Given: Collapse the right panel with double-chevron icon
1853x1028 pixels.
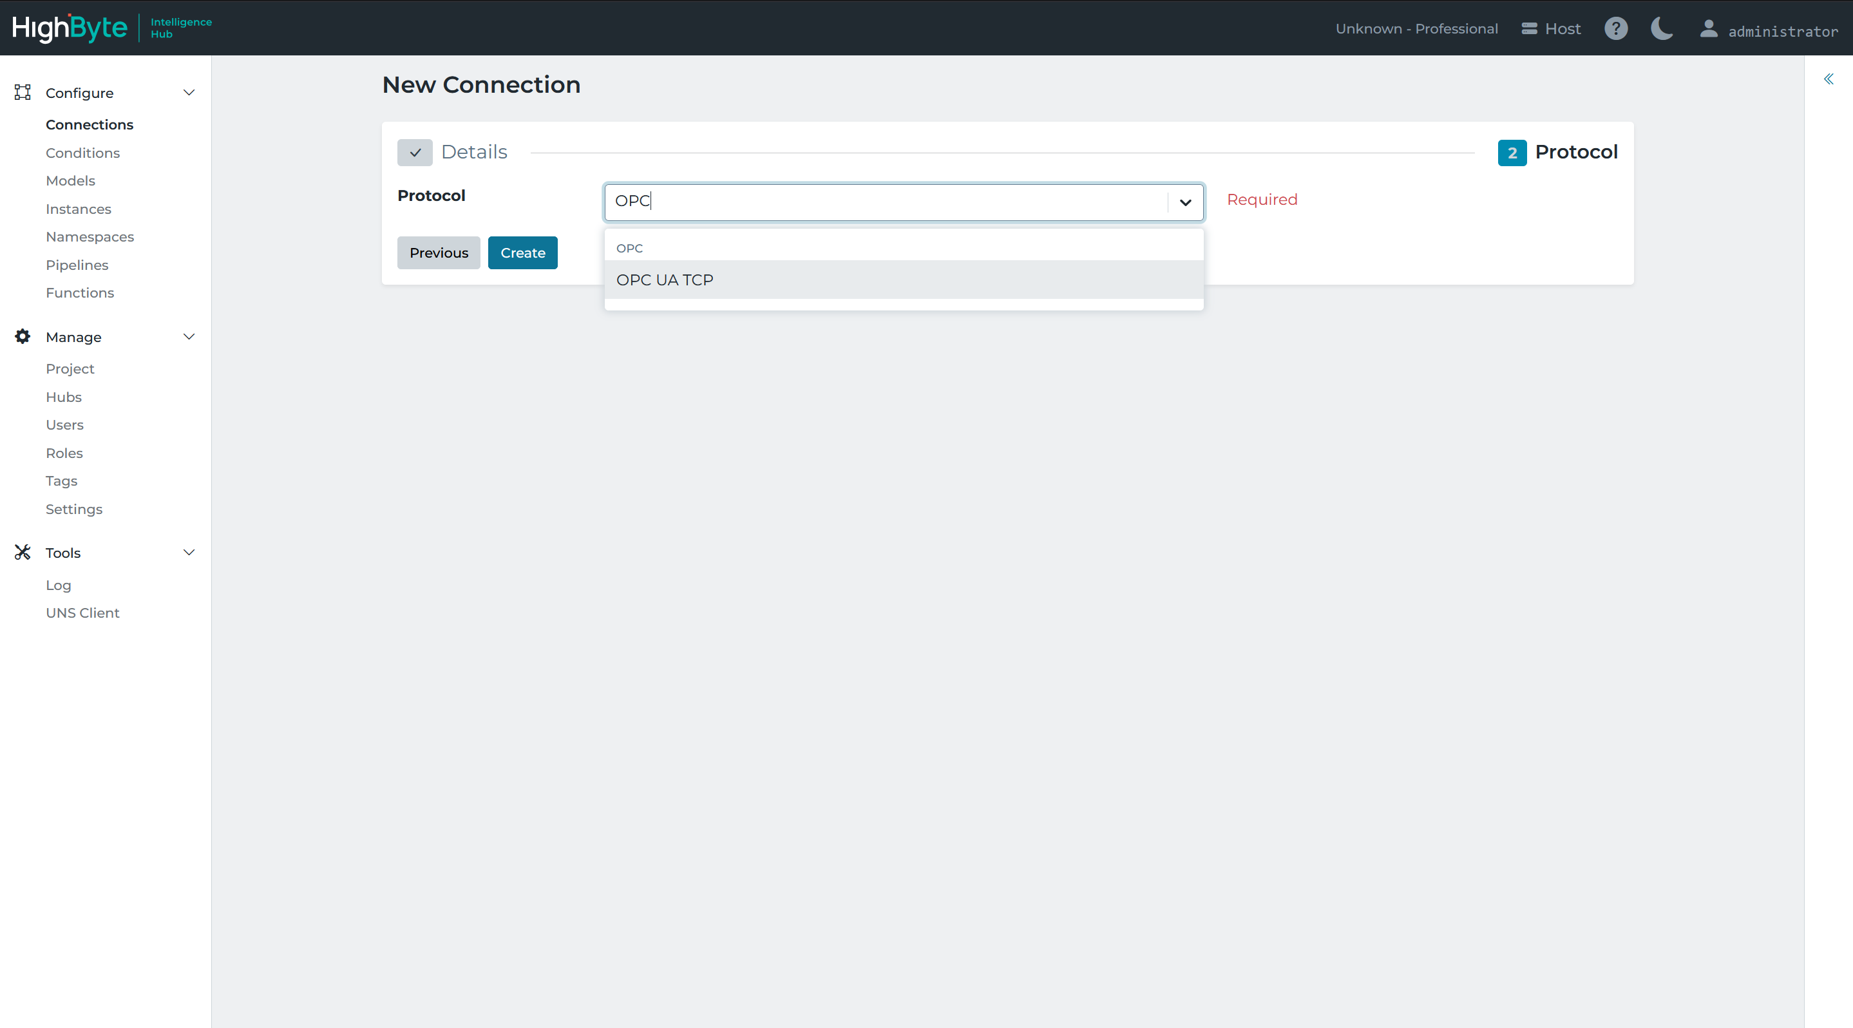Looking at the screenshot, I should 1829,79.
